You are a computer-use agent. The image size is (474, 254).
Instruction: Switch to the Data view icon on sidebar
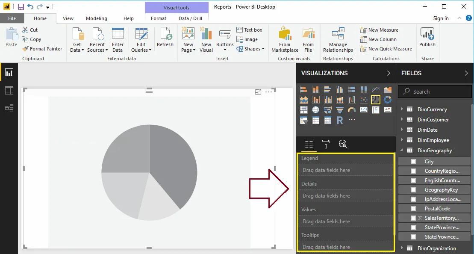click(x=9, y=90)
